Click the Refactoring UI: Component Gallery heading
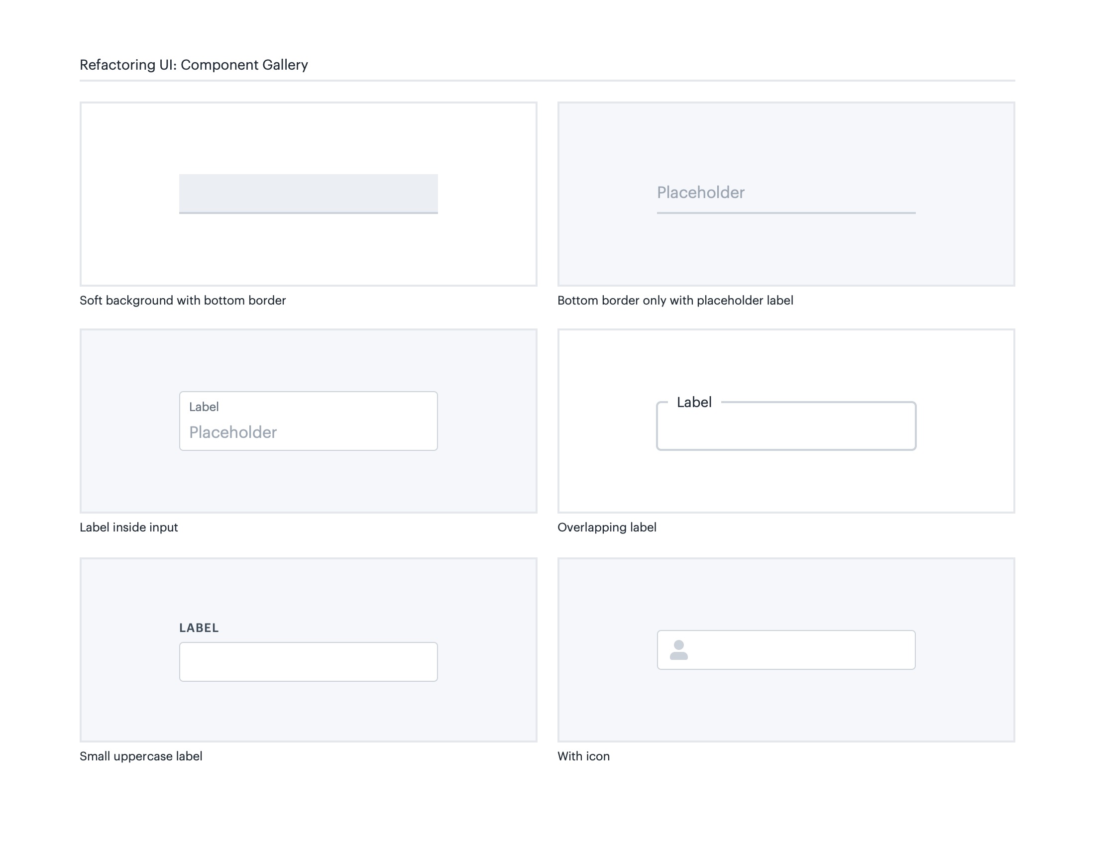The image size is (1095, 846). 194,65
